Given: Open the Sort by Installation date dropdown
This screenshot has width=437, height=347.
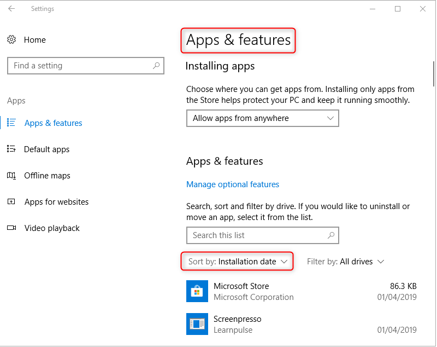Looking at the screenshot, I should [238, 262].
